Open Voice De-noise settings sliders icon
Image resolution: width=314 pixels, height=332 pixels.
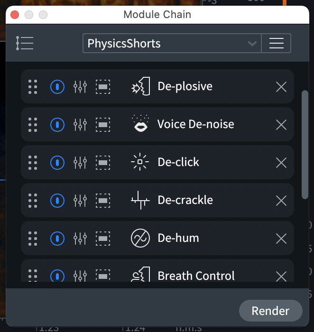coord(80,125)
